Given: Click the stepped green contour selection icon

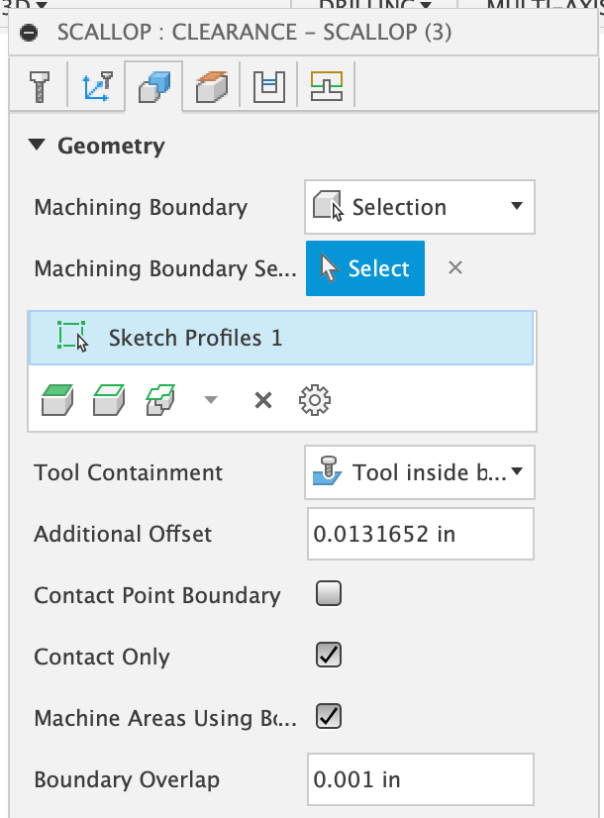Looking at the screenshot, I should point(159,400).
